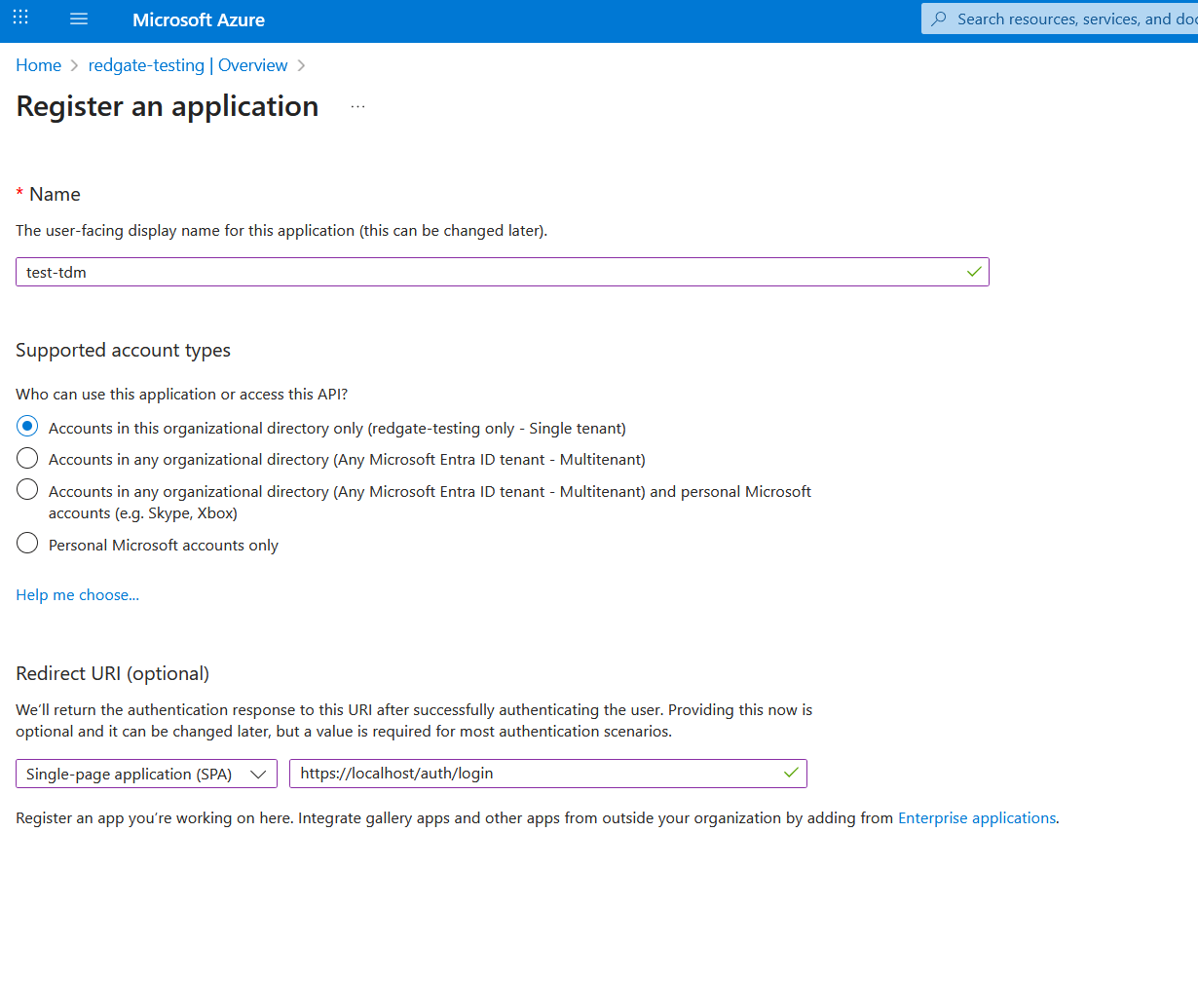Image resolution: width=1198 pixels, height=984 pixels.
Task: Open the Enterprise applications link
Action: [x=976, y=817]
